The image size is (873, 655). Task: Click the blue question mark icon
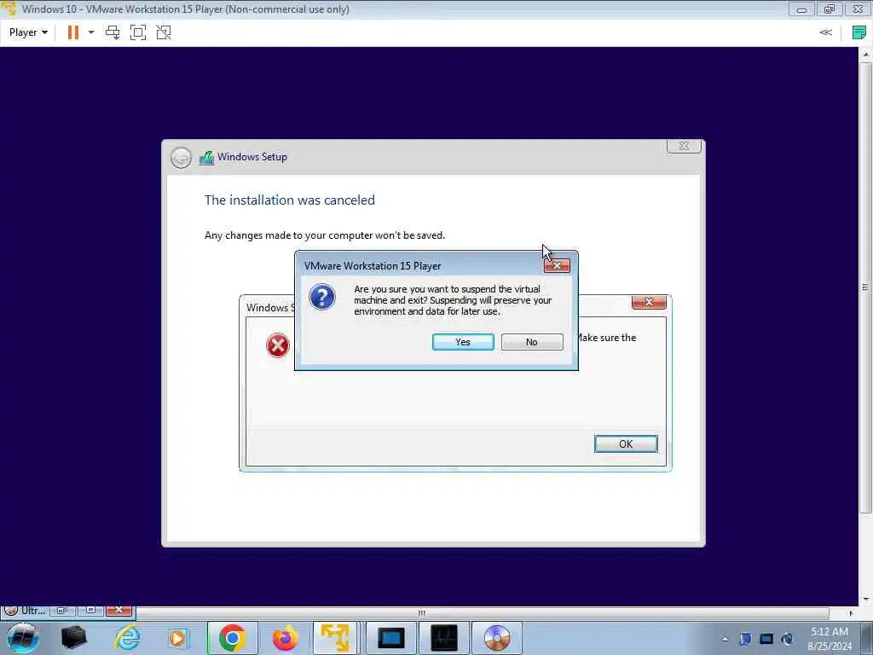322,297
